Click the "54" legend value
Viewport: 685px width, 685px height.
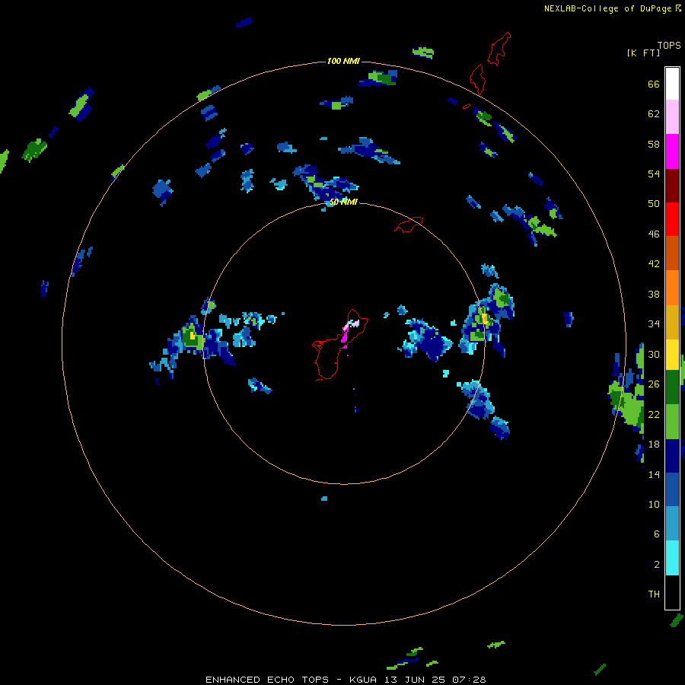(654, 174)
